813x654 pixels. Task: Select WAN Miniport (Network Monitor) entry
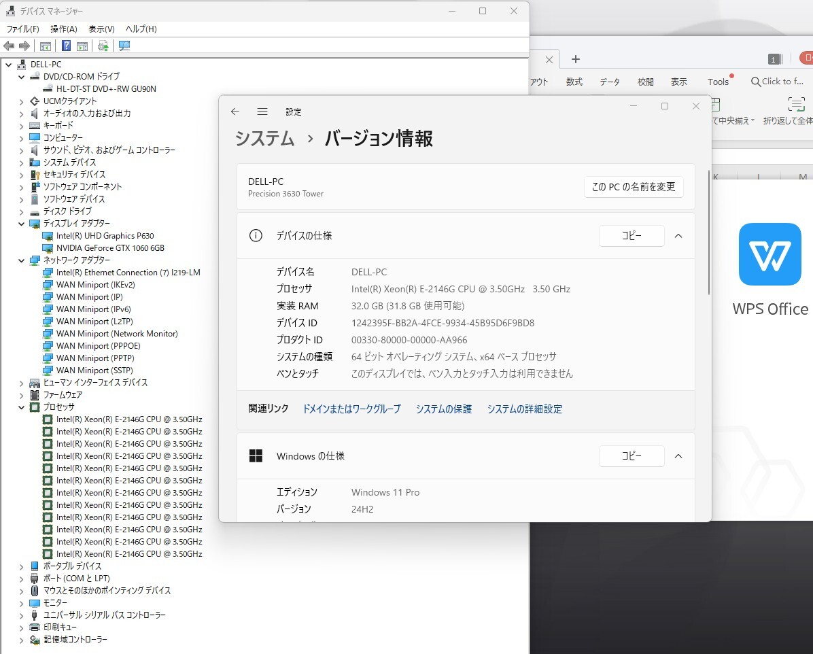(117, 334)
